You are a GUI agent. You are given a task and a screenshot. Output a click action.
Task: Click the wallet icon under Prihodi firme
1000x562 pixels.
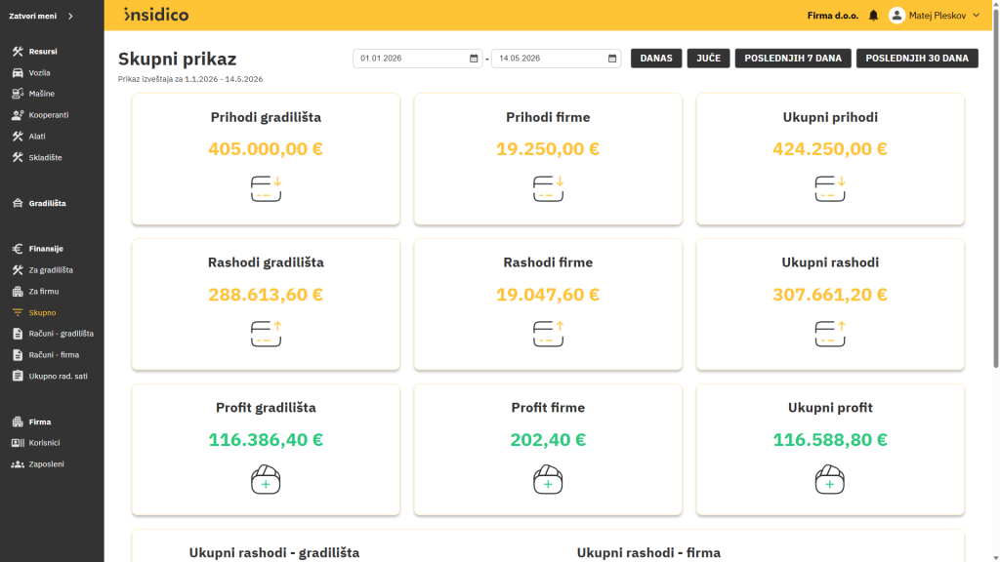point(548,188)
